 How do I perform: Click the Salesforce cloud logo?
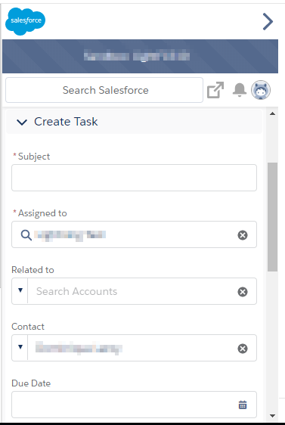[x=25, y=21]
